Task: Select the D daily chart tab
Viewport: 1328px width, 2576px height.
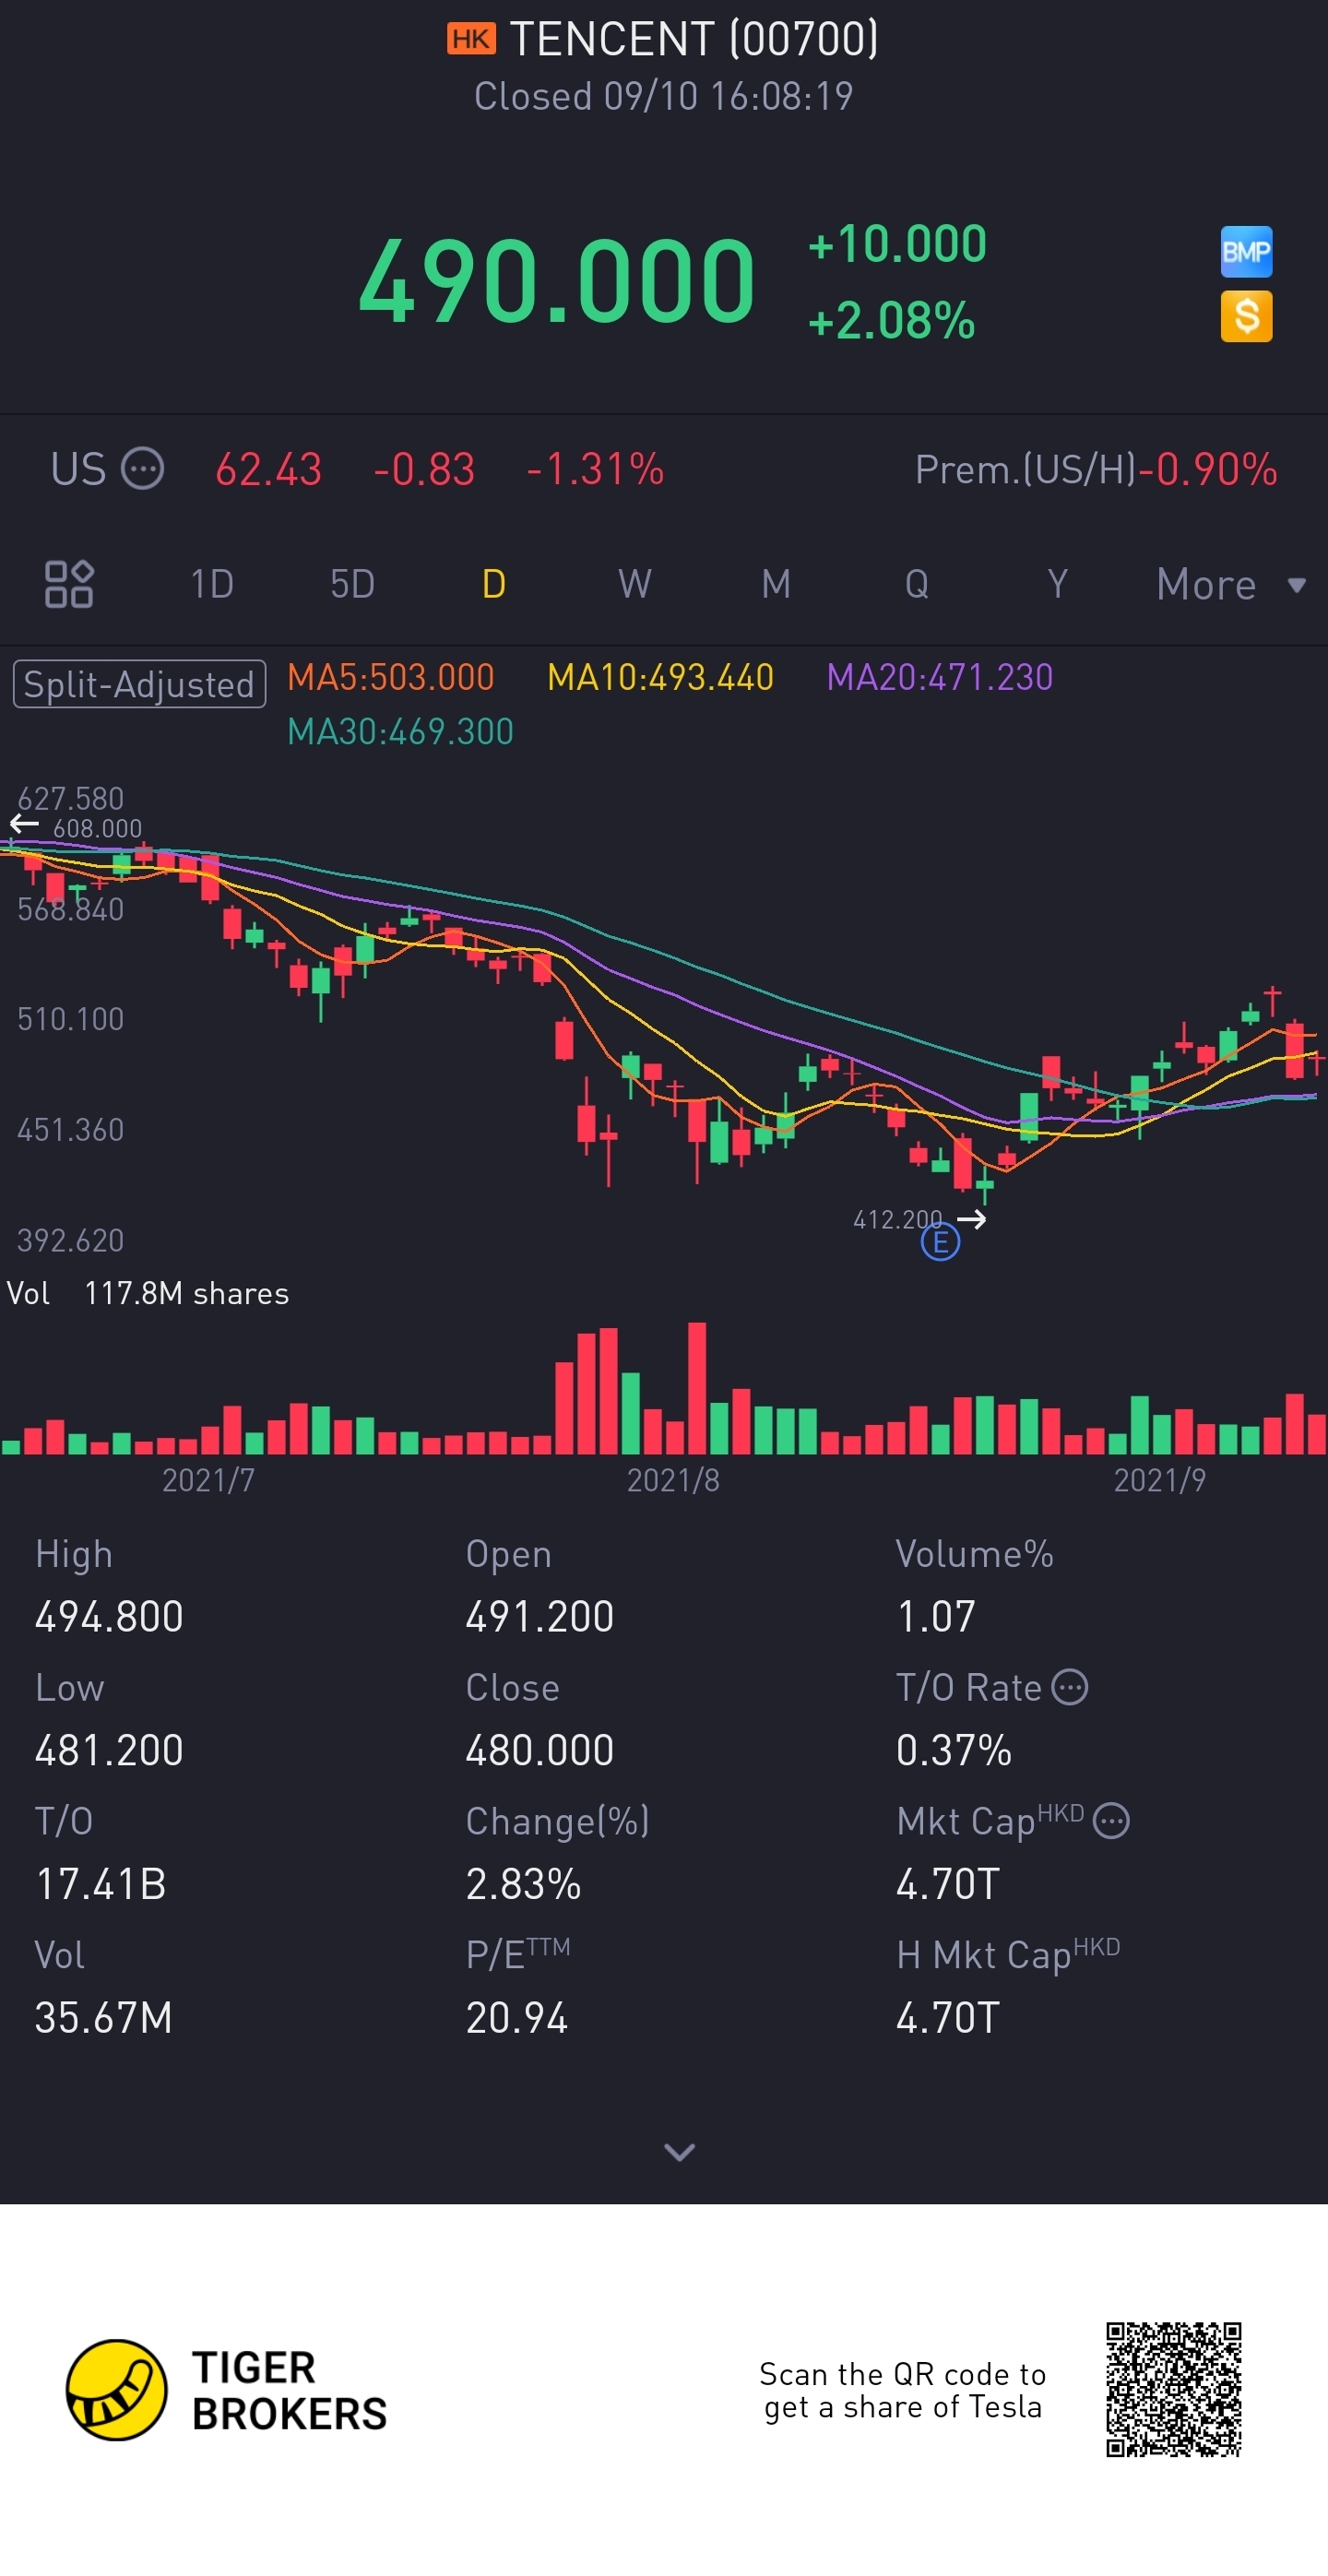Action: (494, 584)
